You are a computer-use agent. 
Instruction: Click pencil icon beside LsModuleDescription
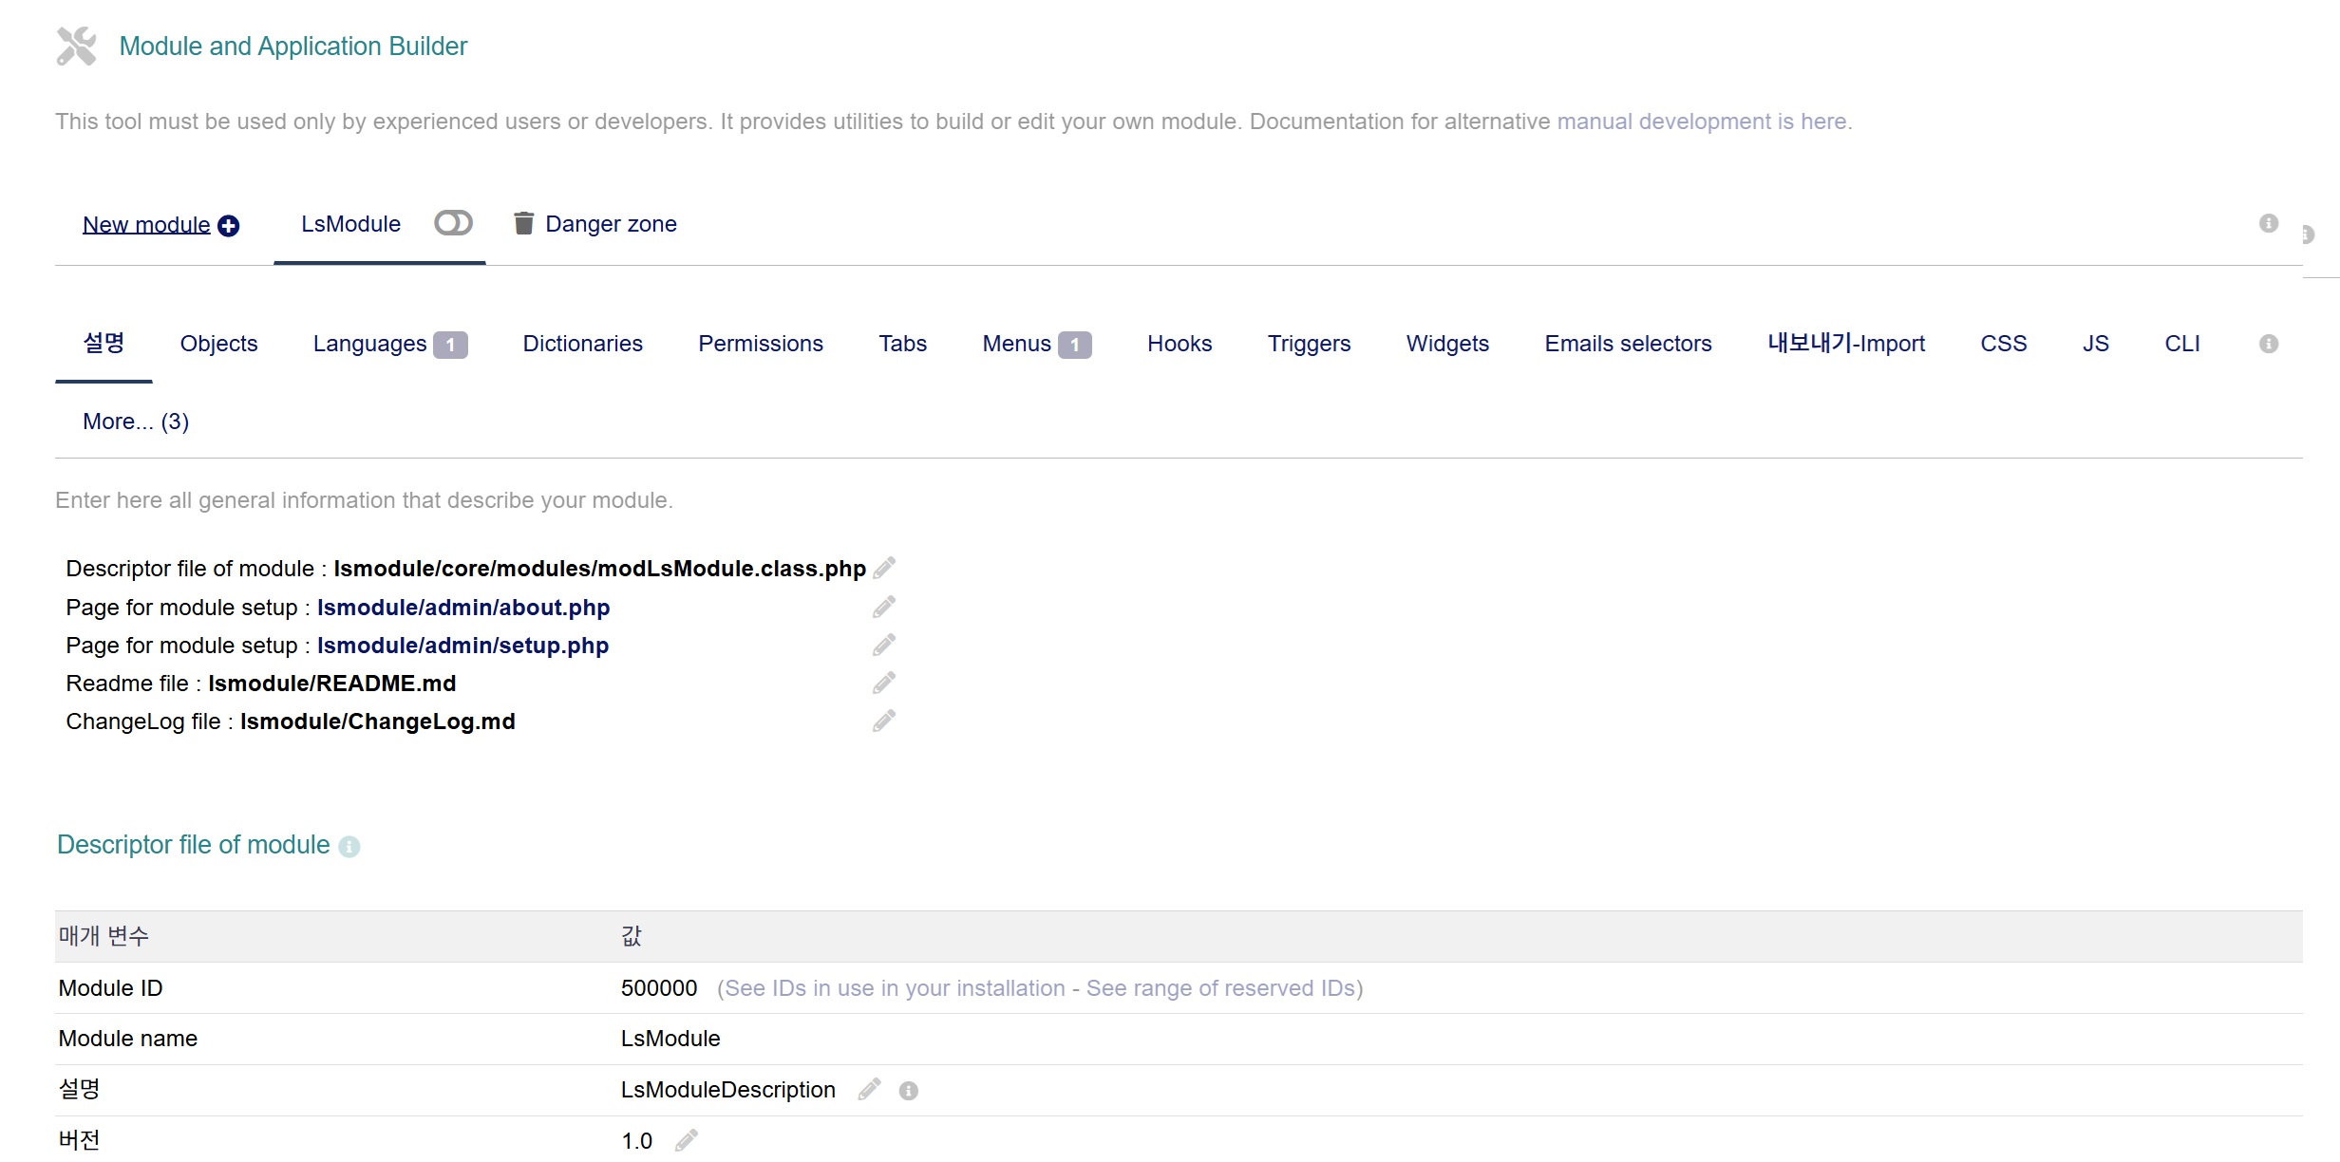click(x=869, y=1089)
